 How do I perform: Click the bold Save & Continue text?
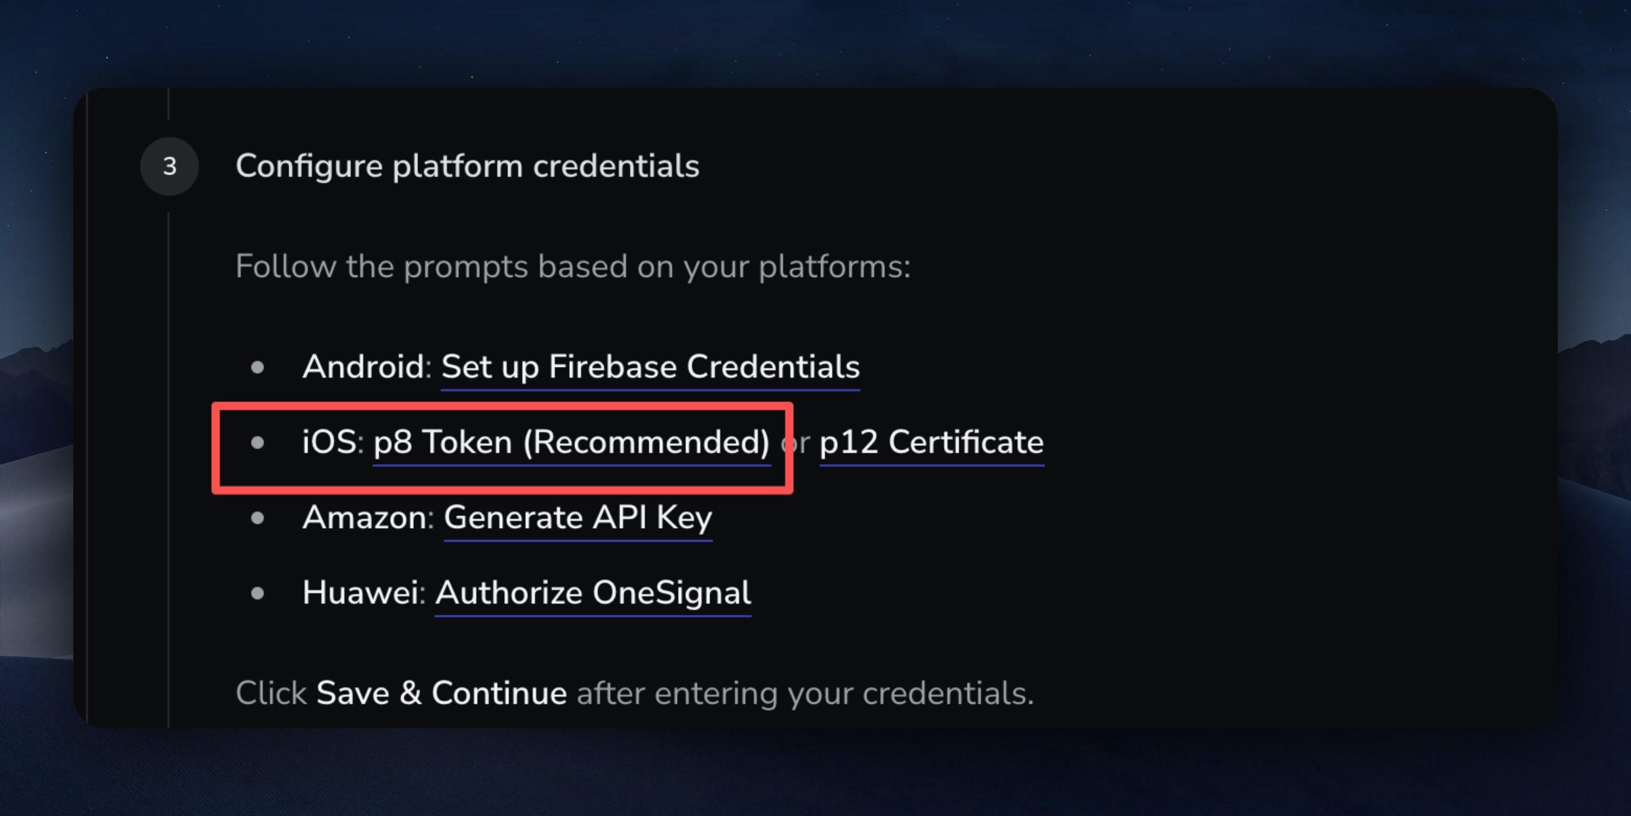(441, 693)
